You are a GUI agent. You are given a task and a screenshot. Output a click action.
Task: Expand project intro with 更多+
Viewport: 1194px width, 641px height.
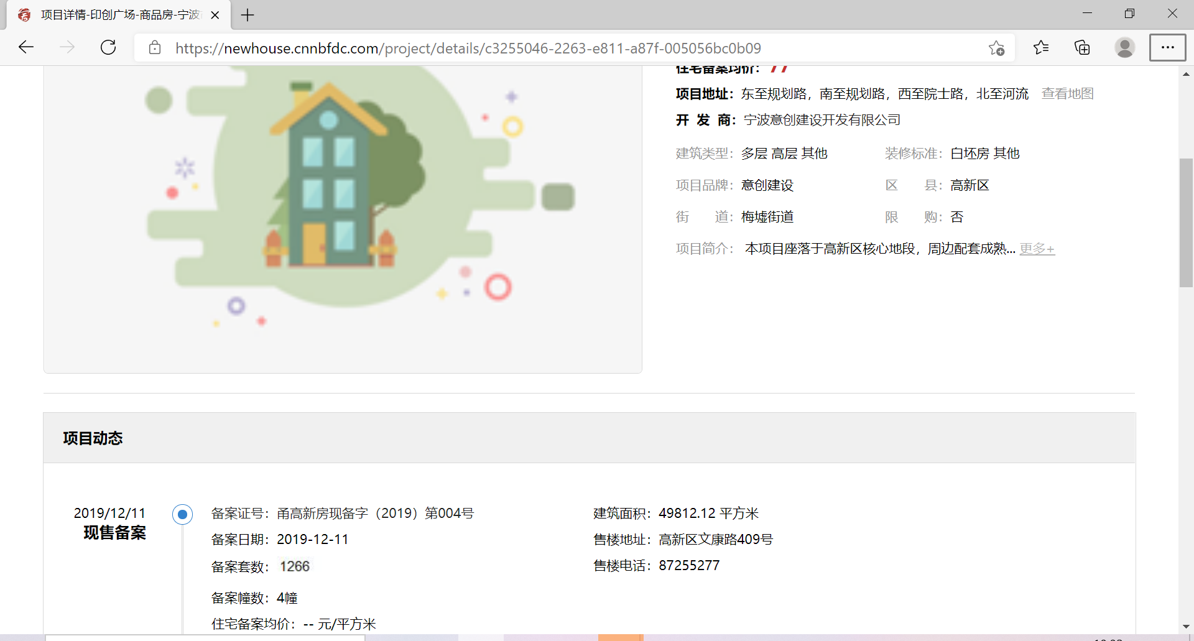pos(1037,249)
